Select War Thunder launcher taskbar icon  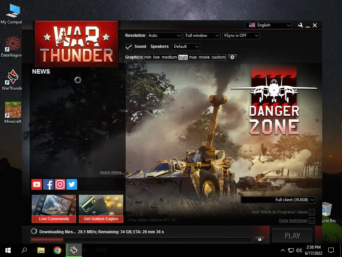click(74, 250)
